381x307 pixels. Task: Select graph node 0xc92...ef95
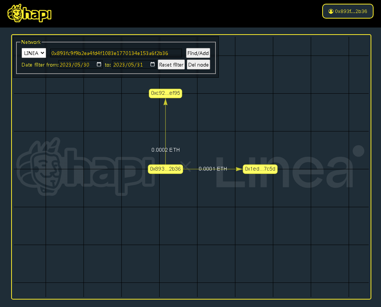(x=166, y=93)
